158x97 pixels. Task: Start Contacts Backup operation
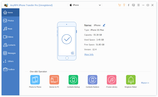pyautogui.click(x=73, y=82)
